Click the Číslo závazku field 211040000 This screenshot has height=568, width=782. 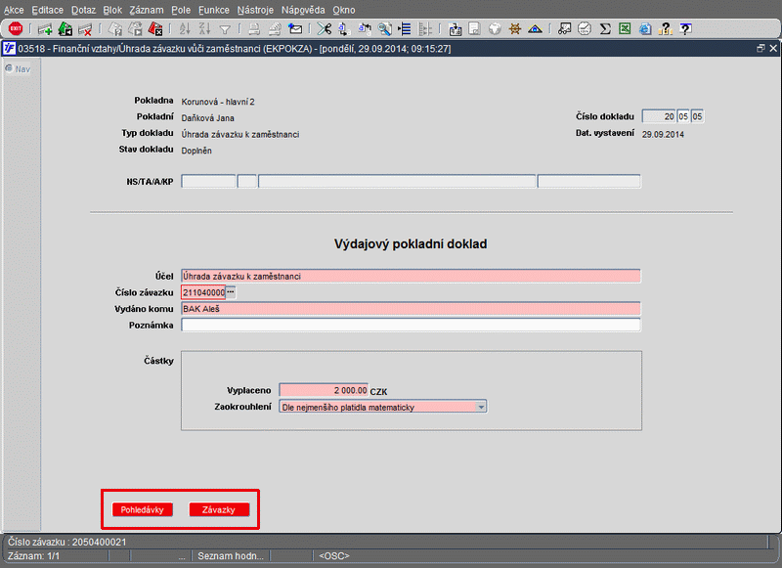tap(203, 292)
